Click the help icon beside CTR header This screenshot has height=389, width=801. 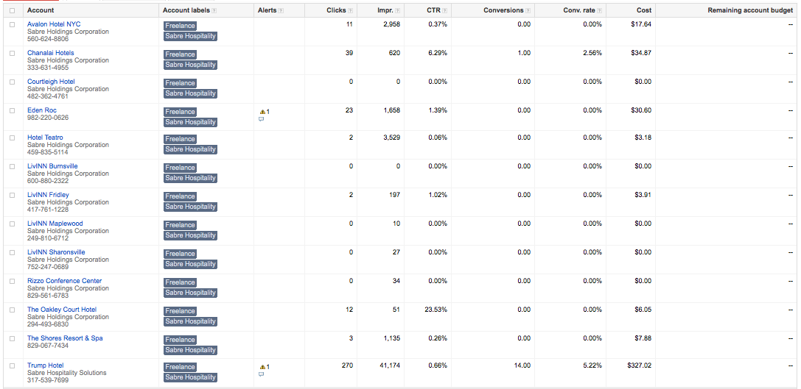pyautogui.click(x=445, y=11)
